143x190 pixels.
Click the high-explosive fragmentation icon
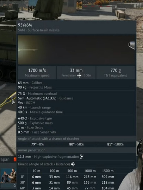[x=82, y=157]
